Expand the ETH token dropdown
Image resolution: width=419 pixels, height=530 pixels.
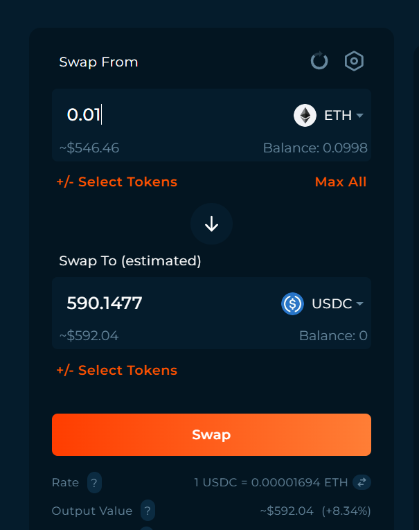(344, 115)
